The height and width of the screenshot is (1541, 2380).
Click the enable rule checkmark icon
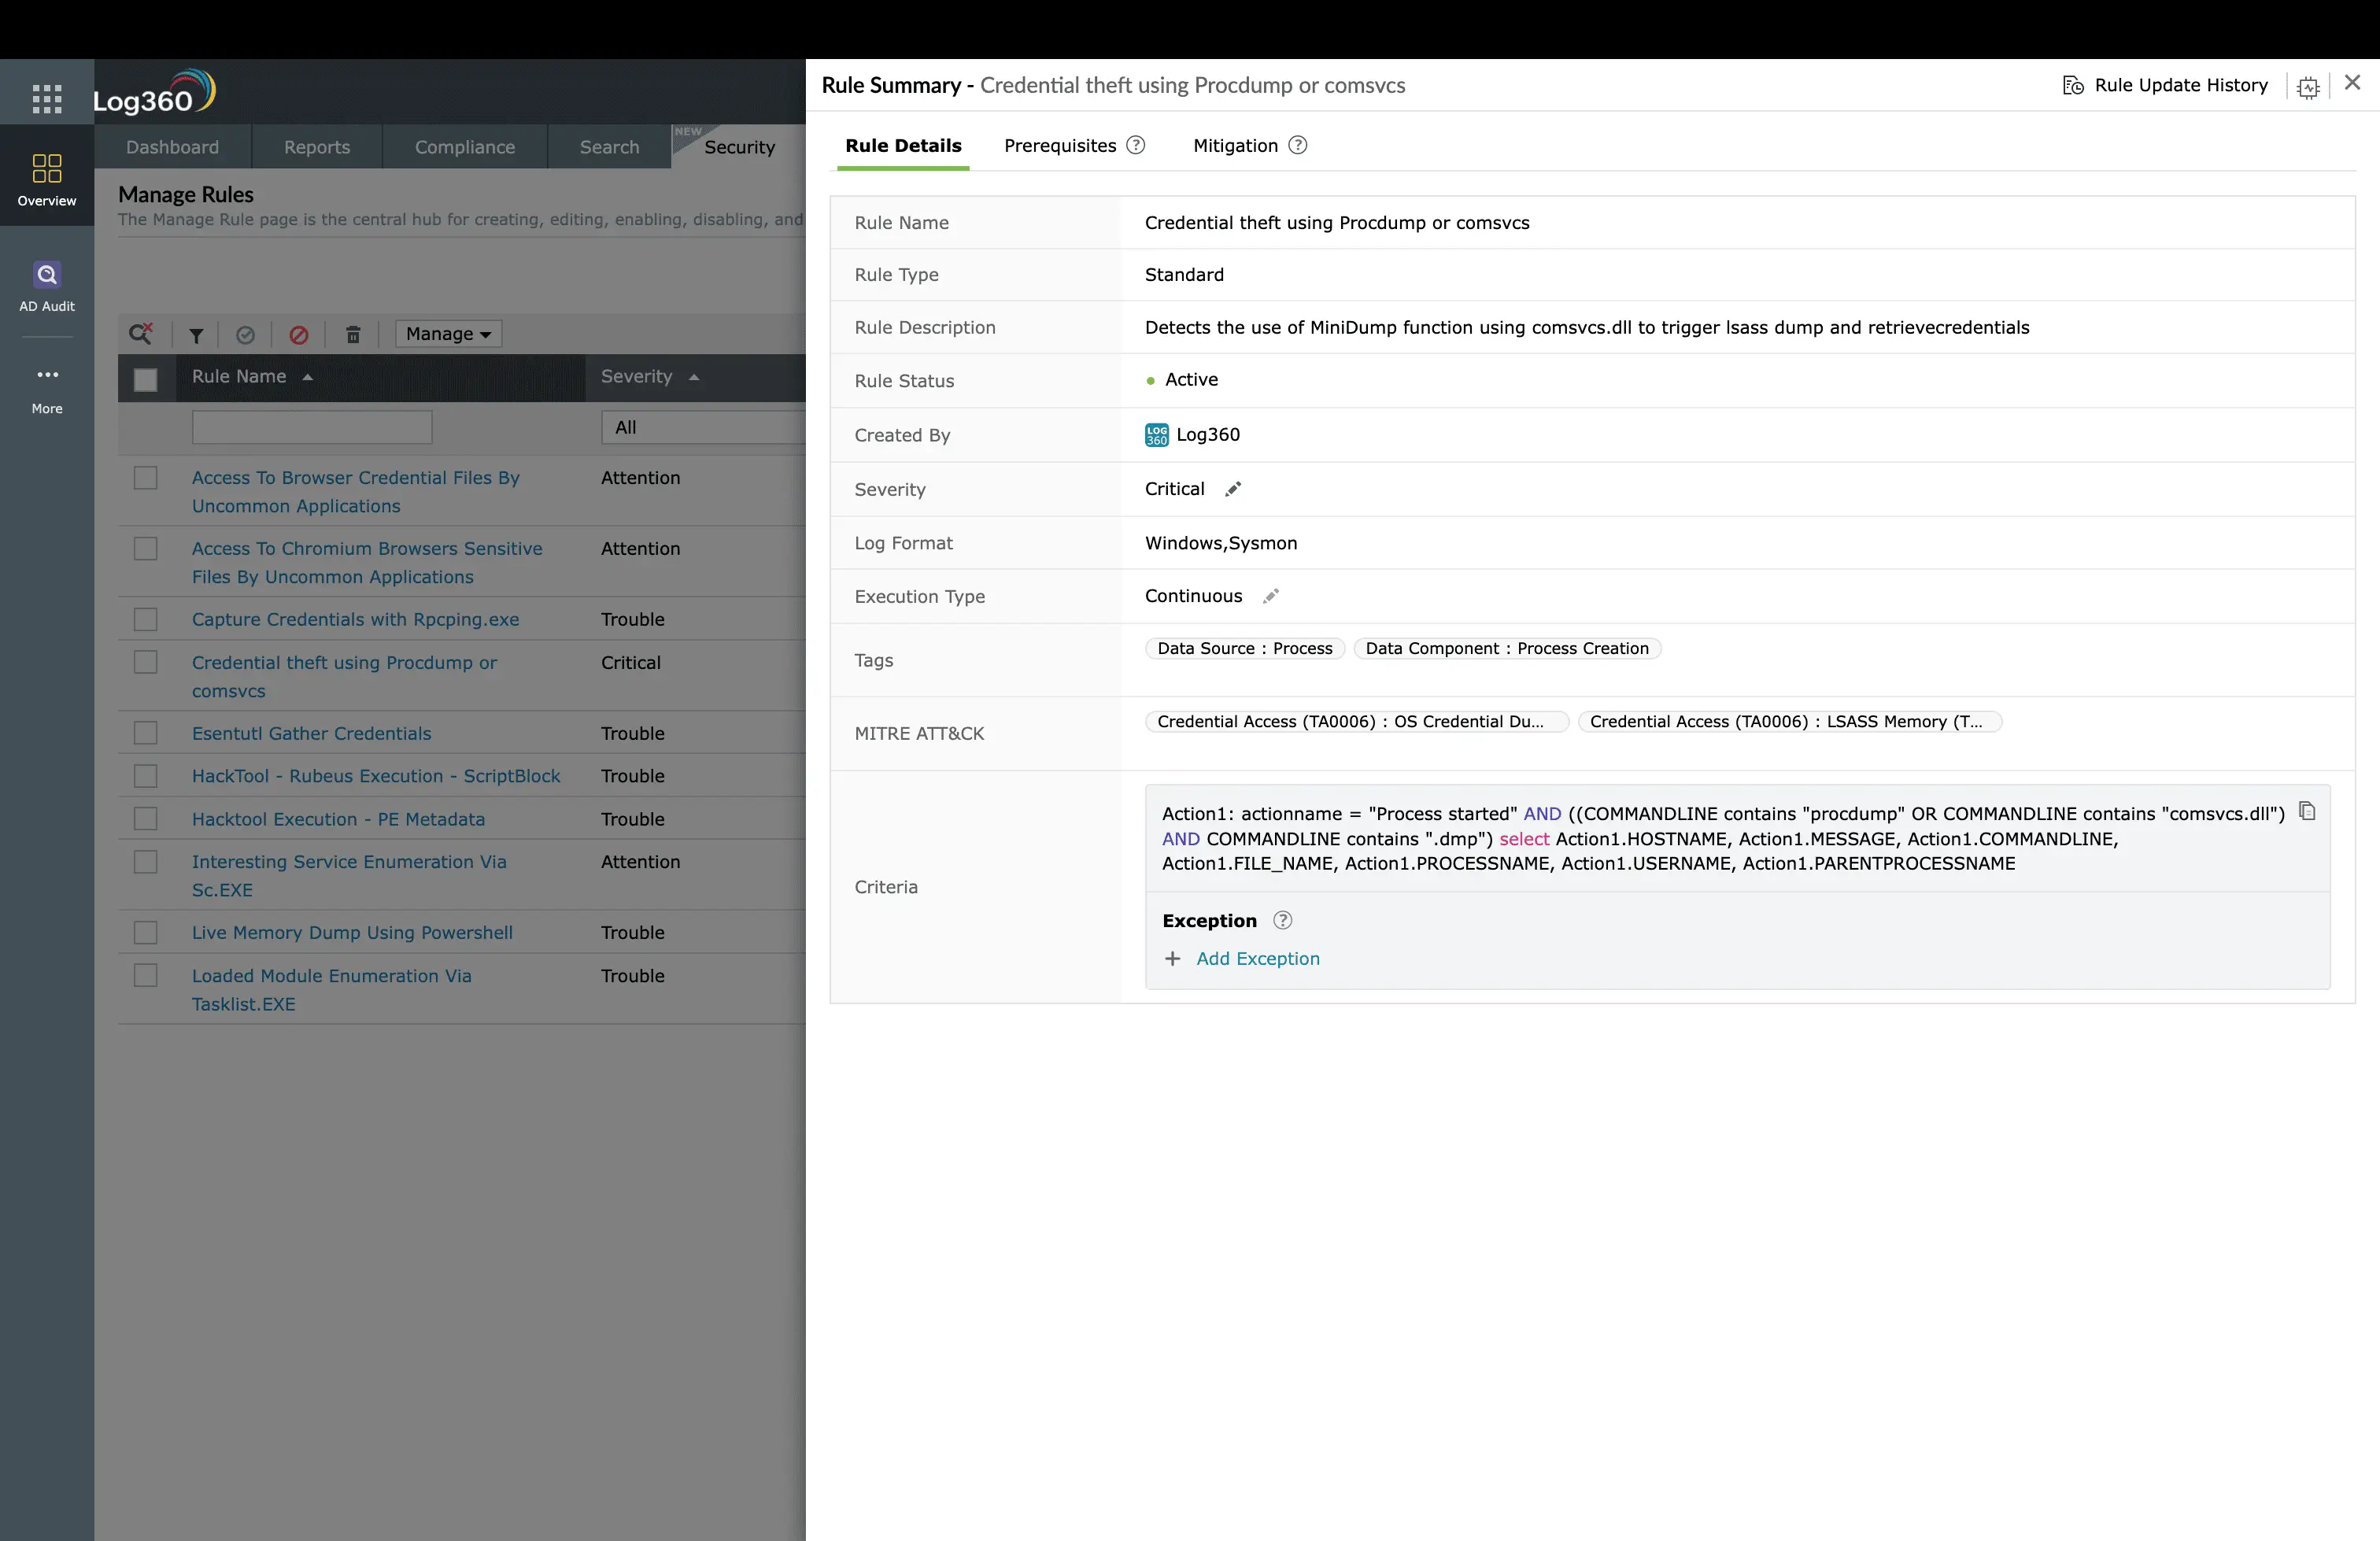pos(245,335)
